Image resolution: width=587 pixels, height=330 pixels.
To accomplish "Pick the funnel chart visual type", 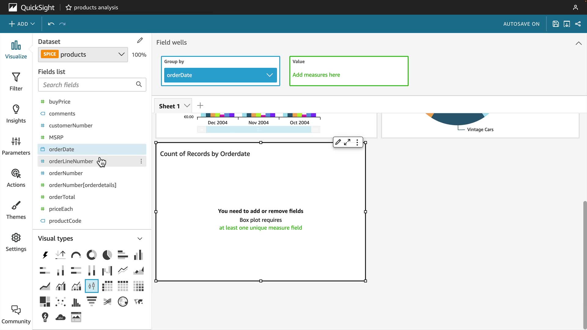I will pos(91,302).
